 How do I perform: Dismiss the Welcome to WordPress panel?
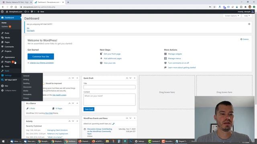pos(245,39)
